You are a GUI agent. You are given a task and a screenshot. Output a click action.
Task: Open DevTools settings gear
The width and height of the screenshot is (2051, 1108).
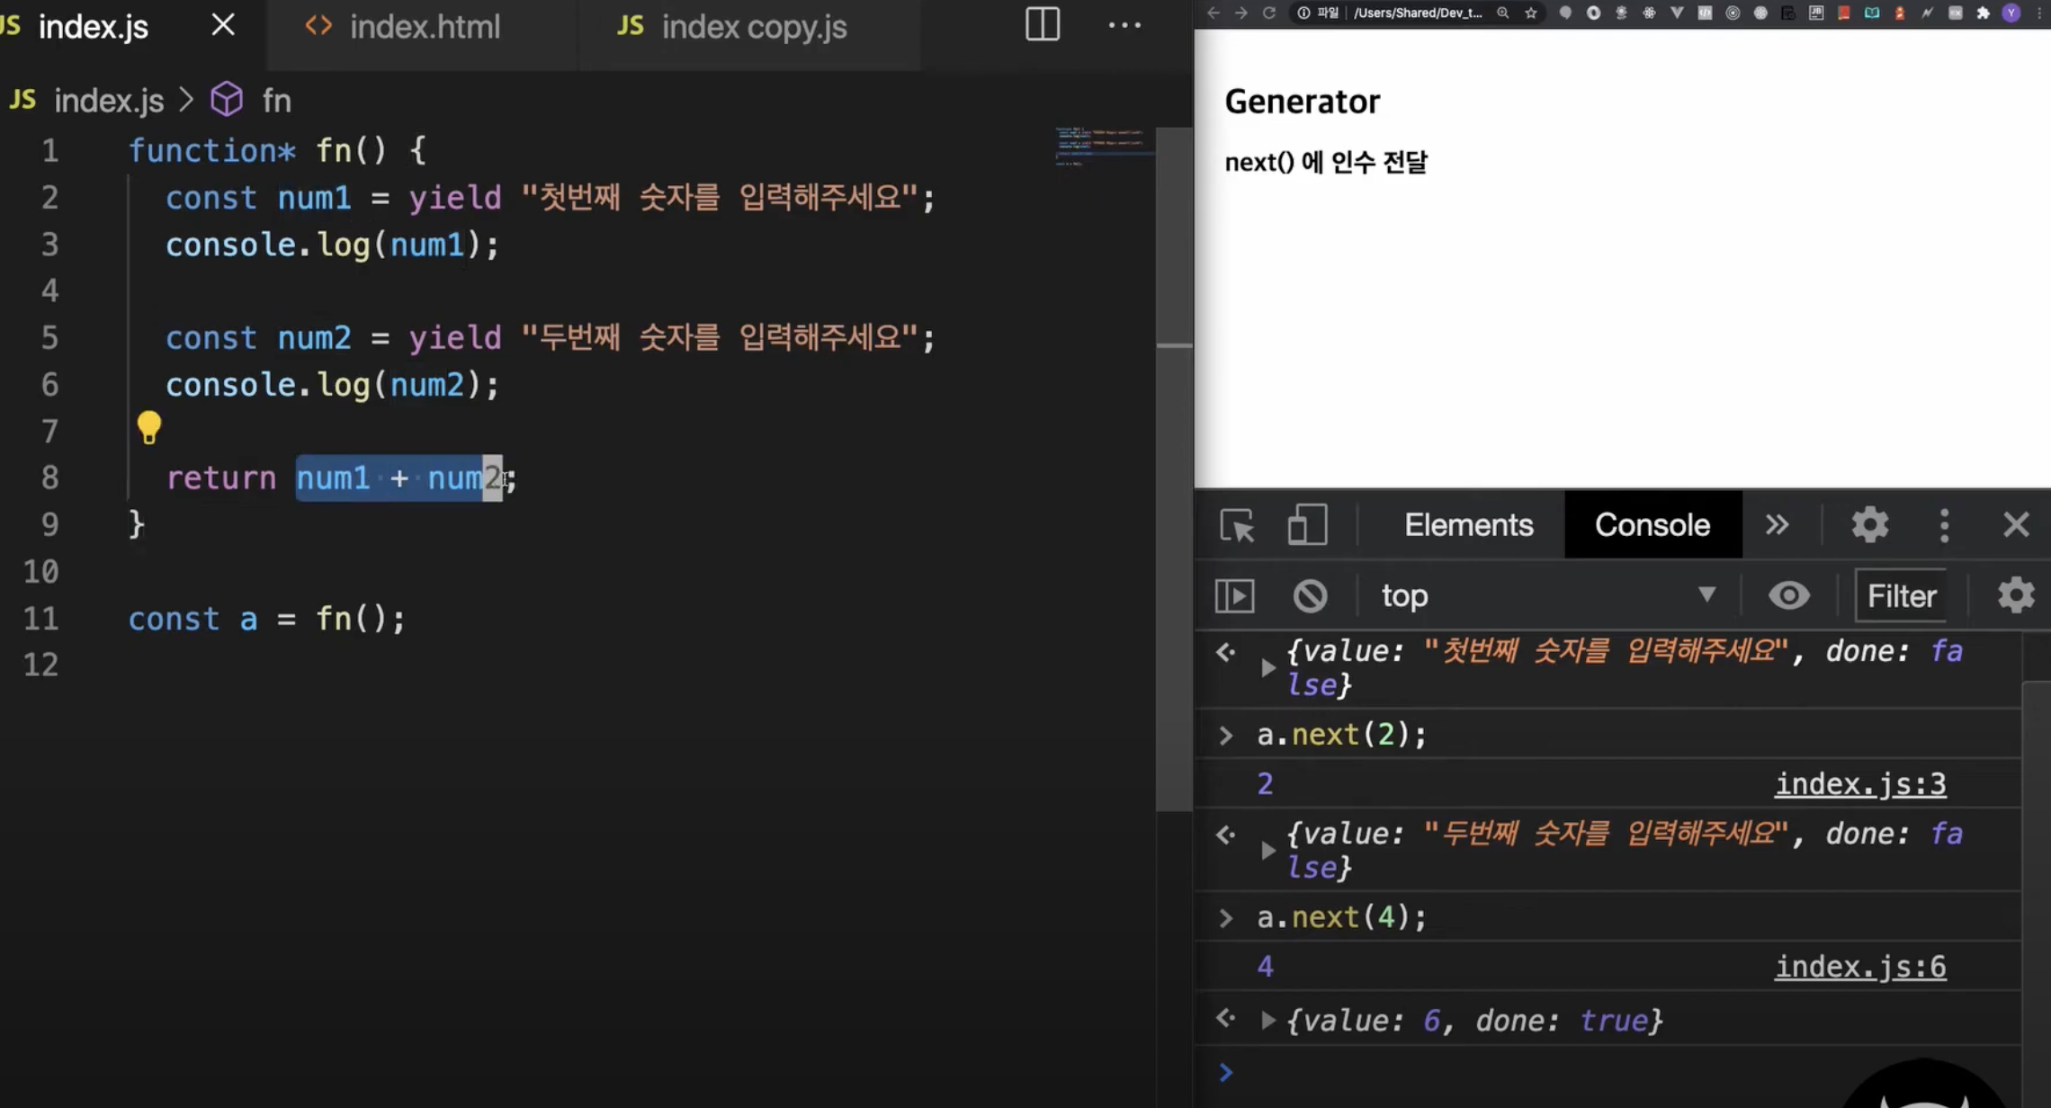(1869, 525)
